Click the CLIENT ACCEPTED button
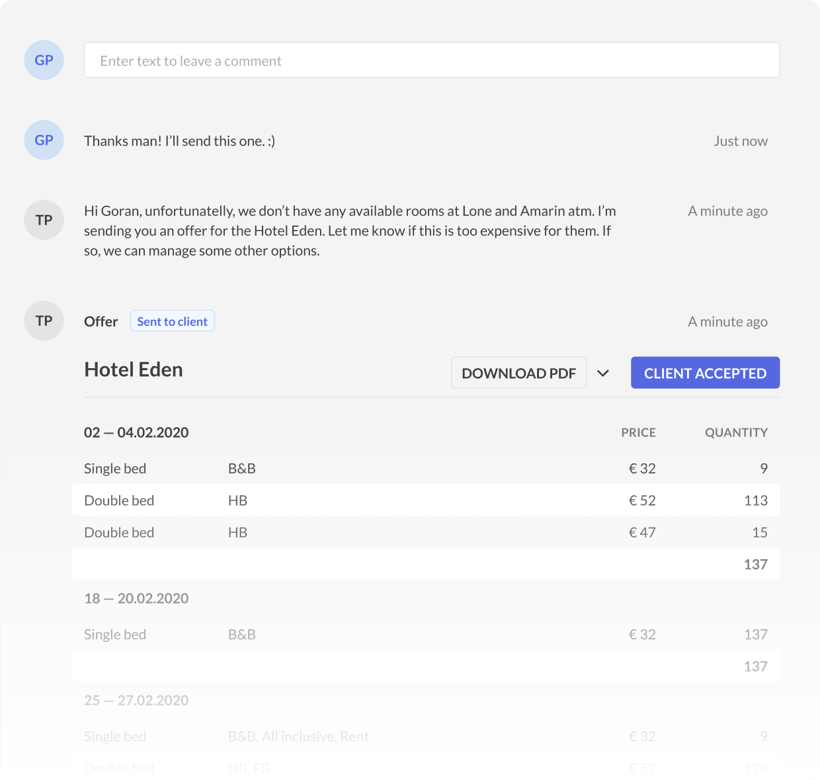This screenshot has width=820, height=780. pos(705,373)
